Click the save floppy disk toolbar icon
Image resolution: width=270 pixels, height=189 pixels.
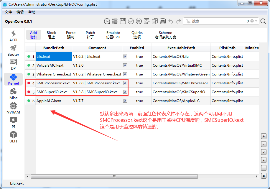tap(123, 21)
